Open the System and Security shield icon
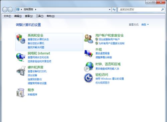The image size is (167, 122). click(21, 39)
